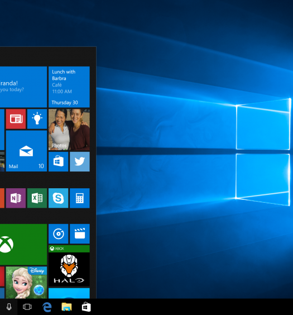Screen dimensions: 293x315
Task: Open the Cortana greeting tile
Action: point(23,87)
